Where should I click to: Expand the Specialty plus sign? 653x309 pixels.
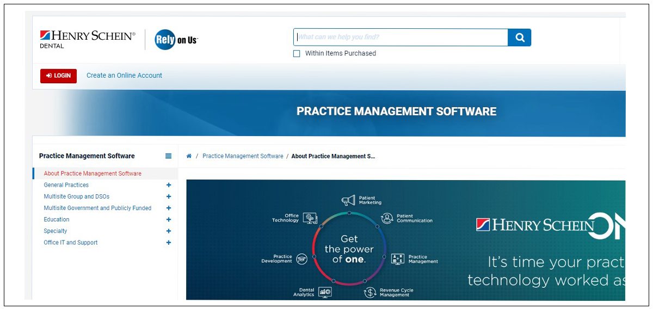[x=169, y=231]
